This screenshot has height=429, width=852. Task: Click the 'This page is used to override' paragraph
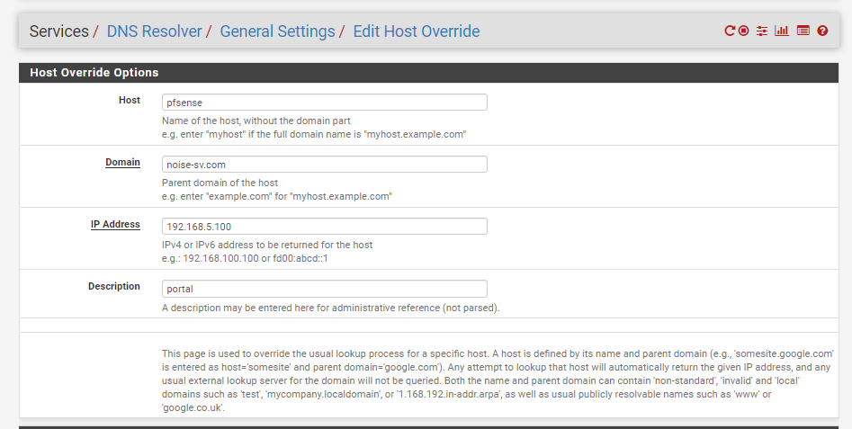tap(498, 380)
